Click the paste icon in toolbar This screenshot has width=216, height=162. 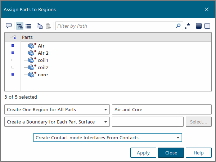coord(48,26)
